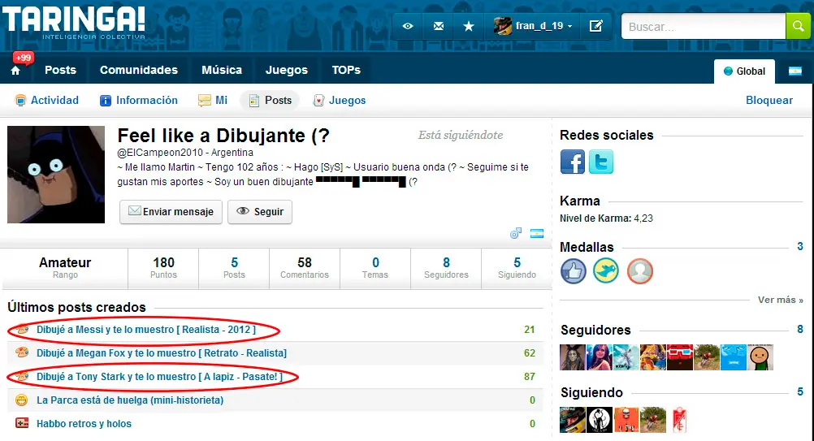Click the smiley icon beside La Parca post
This screenshot has width=814, height=441.
[x=22, y=400]
